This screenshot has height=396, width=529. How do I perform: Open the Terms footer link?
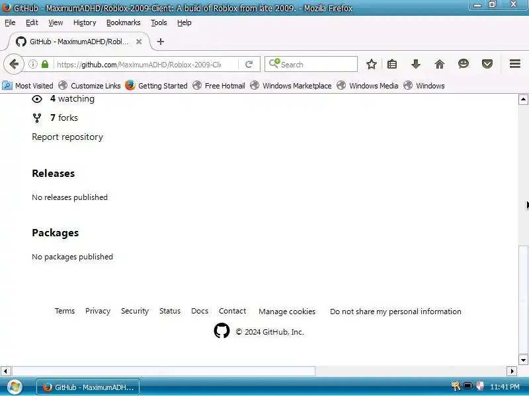click(65, 311)
